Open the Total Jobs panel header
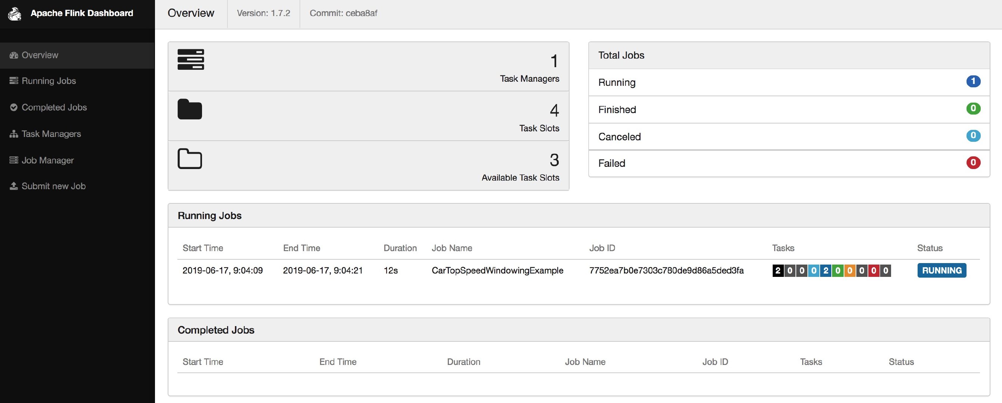This screenshot has height=403, width=1002. coord(621,55)
